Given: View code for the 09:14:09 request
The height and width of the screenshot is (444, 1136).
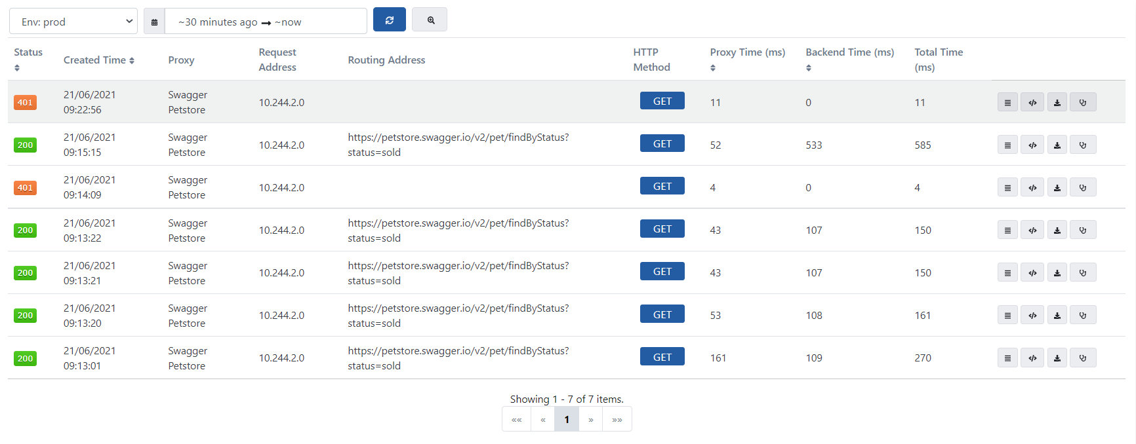Looking at the screenshot, I should [1032, 187].
